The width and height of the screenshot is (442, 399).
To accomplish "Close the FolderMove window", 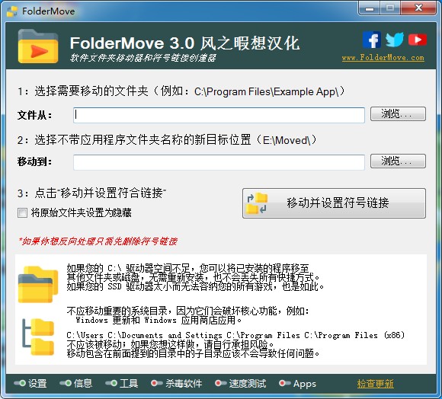I will [418, 8].
